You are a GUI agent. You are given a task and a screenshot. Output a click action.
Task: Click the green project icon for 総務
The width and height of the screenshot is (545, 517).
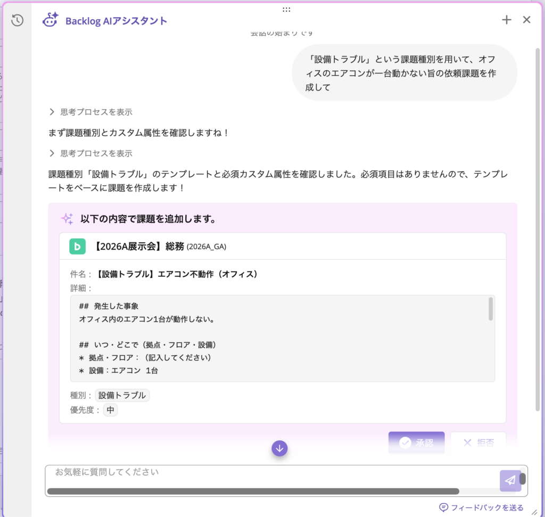coord(78,247)
